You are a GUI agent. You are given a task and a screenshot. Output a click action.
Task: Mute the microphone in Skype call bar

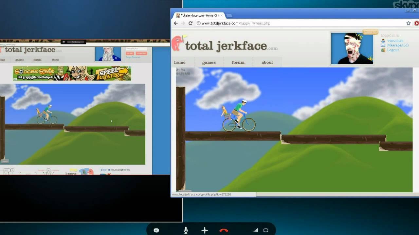point(186,230)
